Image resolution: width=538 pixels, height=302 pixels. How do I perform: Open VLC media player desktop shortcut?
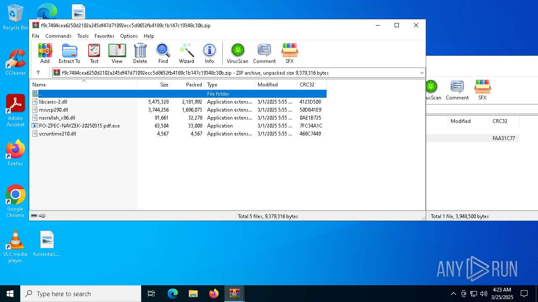[16, 247]
